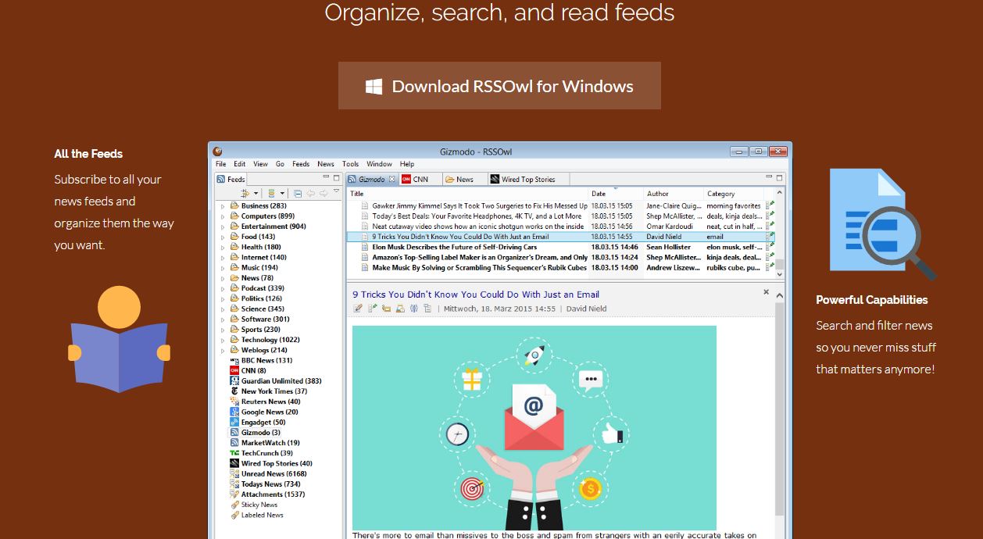
Task: Click the Collapse All icon in Feeds panel
Action: [x=298, y=193]
